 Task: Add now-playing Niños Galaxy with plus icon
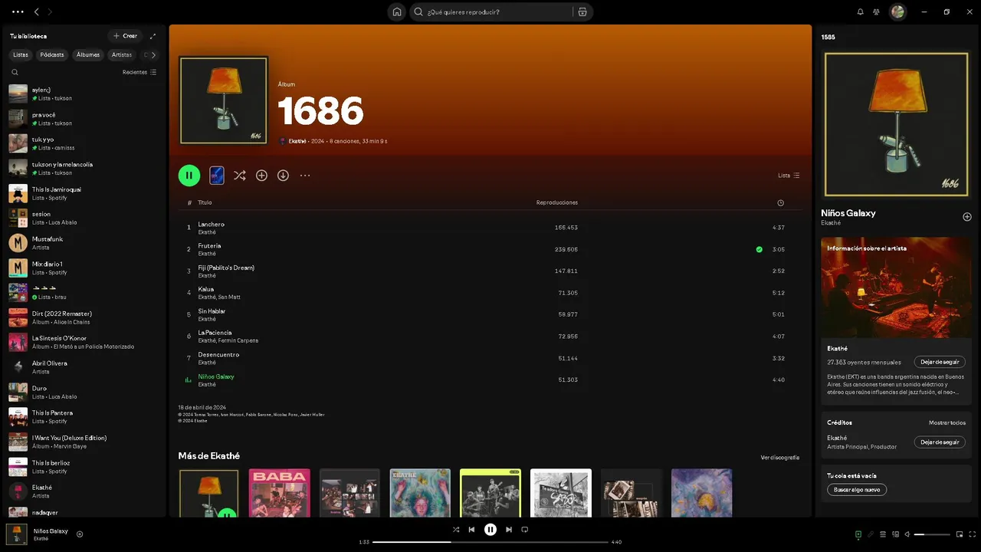(x=80, y=534)
